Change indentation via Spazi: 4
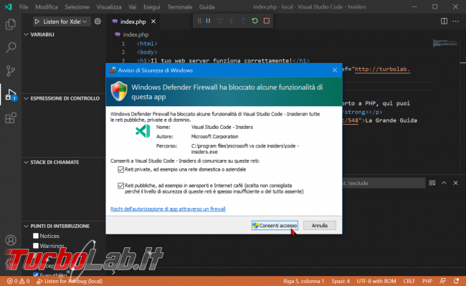466x286 pixels. point(341,281)
